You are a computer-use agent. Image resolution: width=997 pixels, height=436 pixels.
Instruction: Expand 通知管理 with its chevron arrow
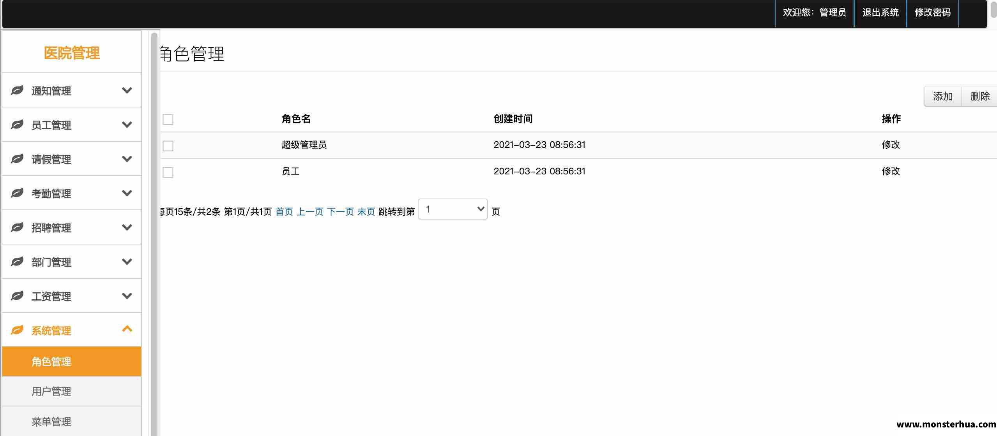click(127, 90)
